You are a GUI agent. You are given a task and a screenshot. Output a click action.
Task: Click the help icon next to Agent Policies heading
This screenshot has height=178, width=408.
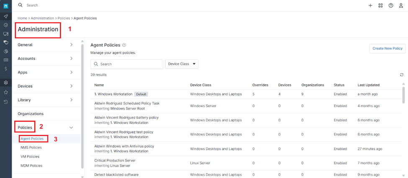(124, 45)
